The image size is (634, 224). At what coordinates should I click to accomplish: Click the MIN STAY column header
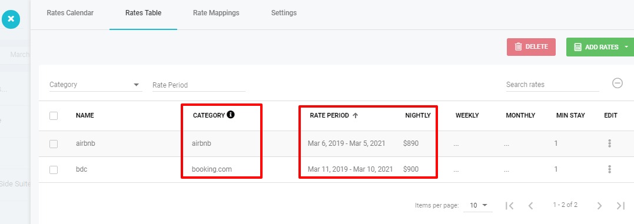(570, 115)
